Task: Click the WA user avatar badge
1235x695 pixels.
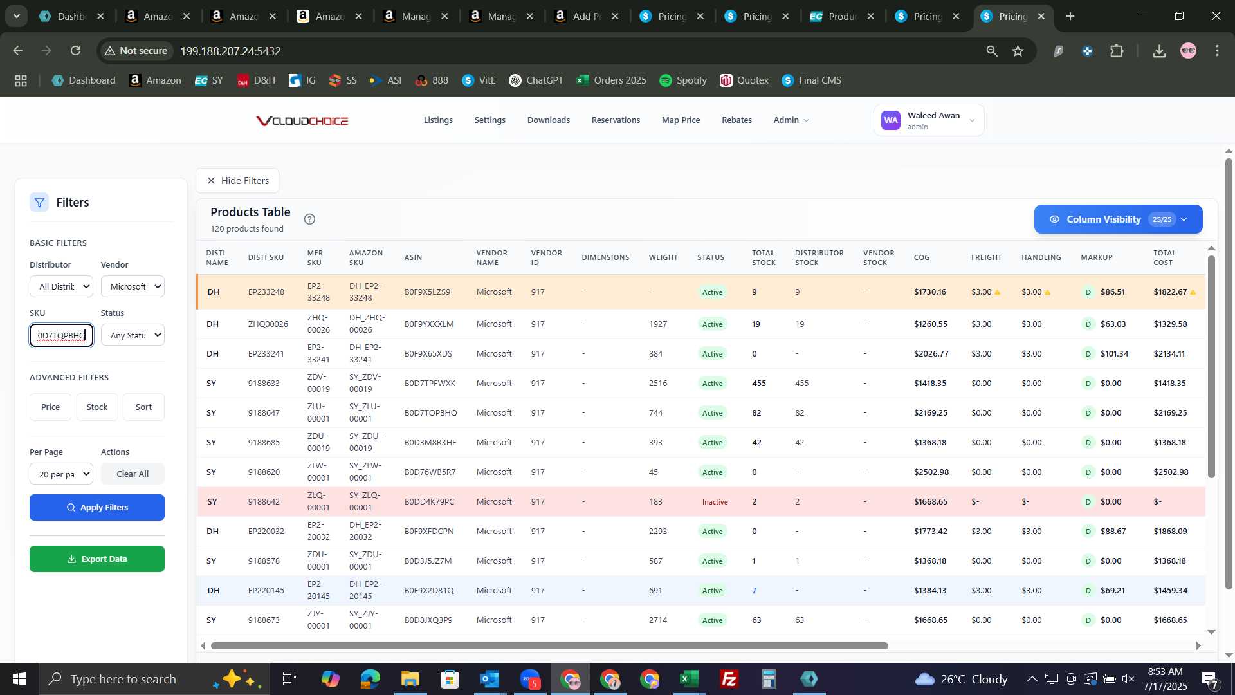Action: [891, 120]
